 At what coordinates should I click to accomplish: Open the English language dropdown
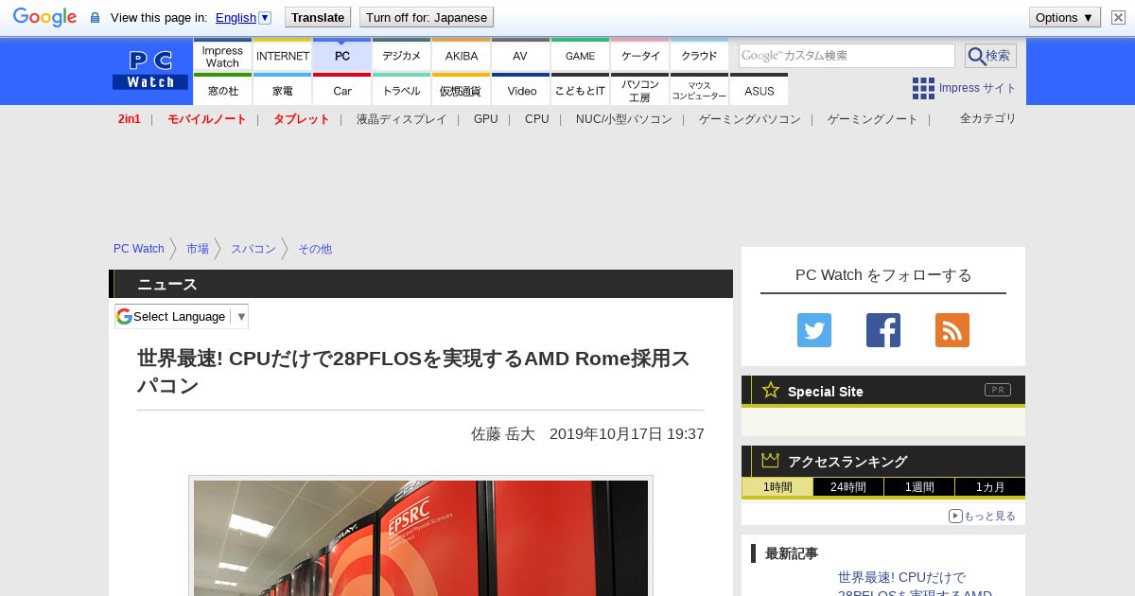point(243,17)
